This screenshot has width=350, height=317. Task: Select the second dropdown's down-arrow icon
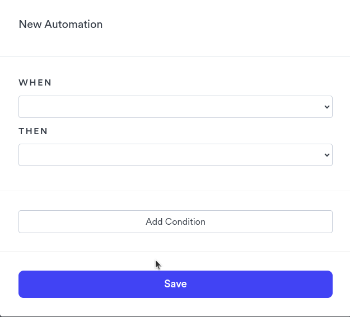click(x=327, y=155)
